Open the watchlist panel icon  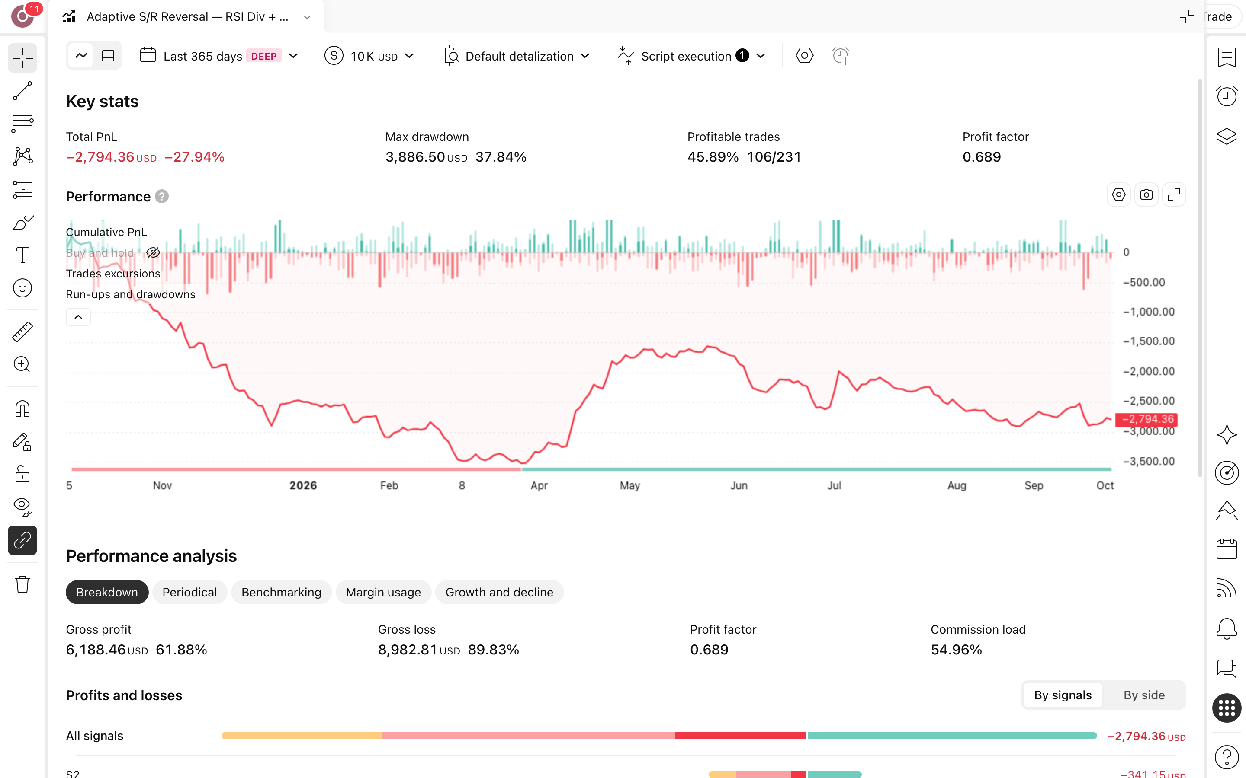coord(1227,57)
